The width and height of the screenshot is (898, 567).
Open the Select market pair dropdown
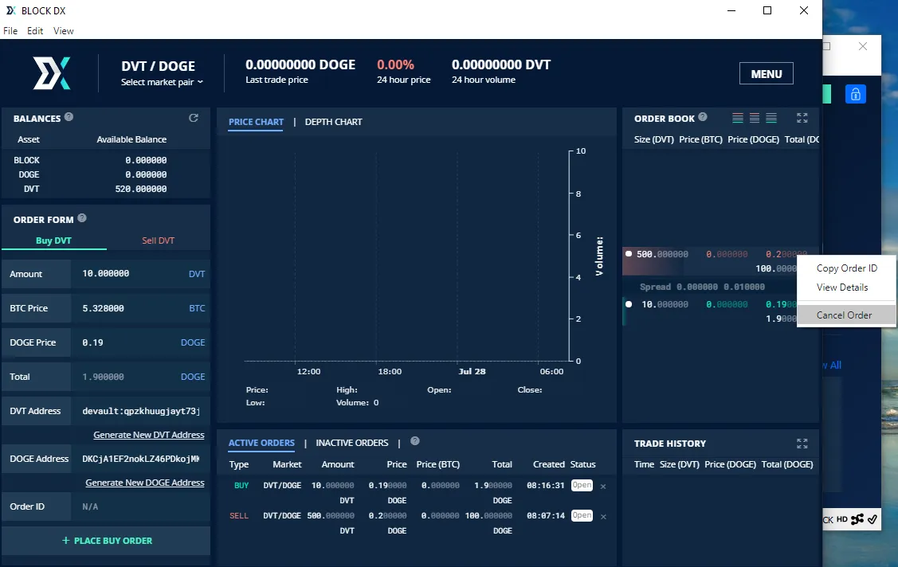coord(162,82)
